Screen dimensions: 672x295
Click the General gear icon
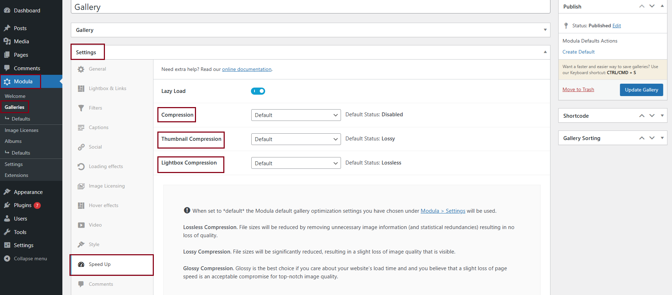(81, 69)
